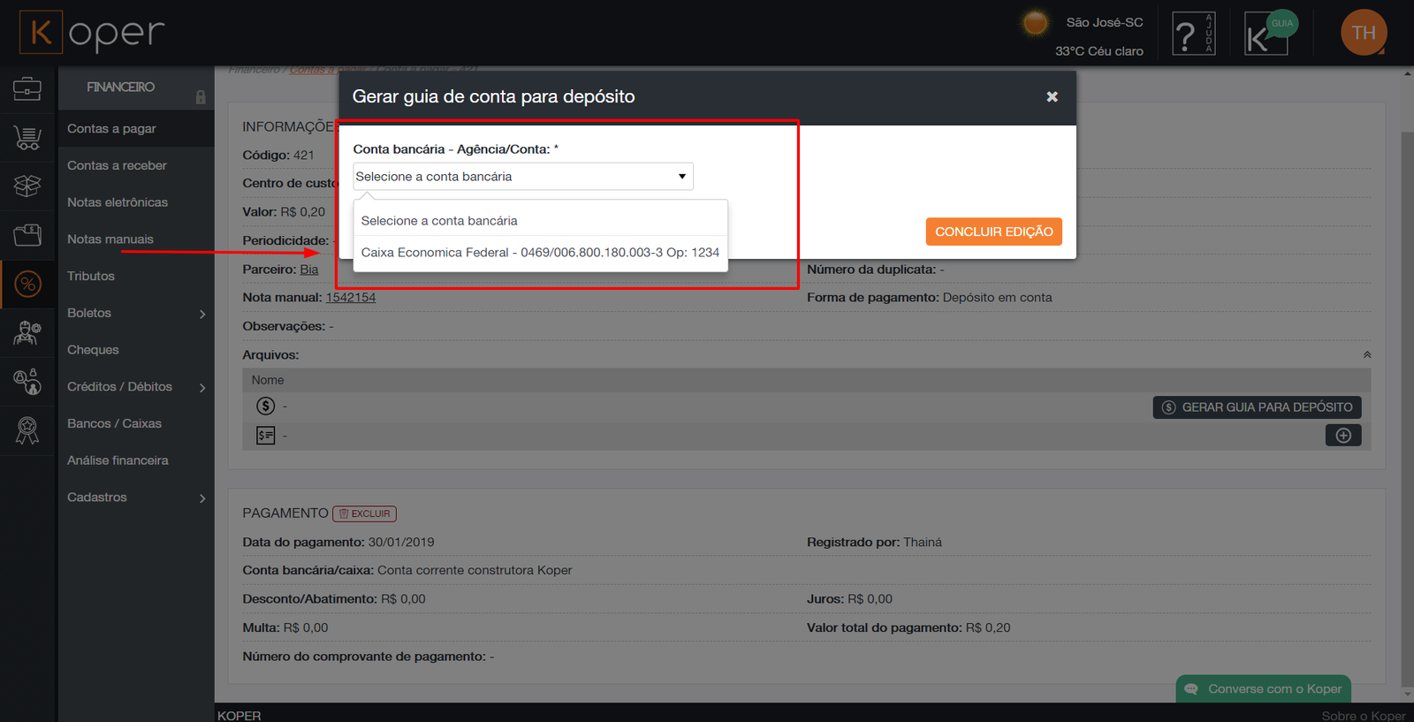Close the deposit guide dialog

1052,97
